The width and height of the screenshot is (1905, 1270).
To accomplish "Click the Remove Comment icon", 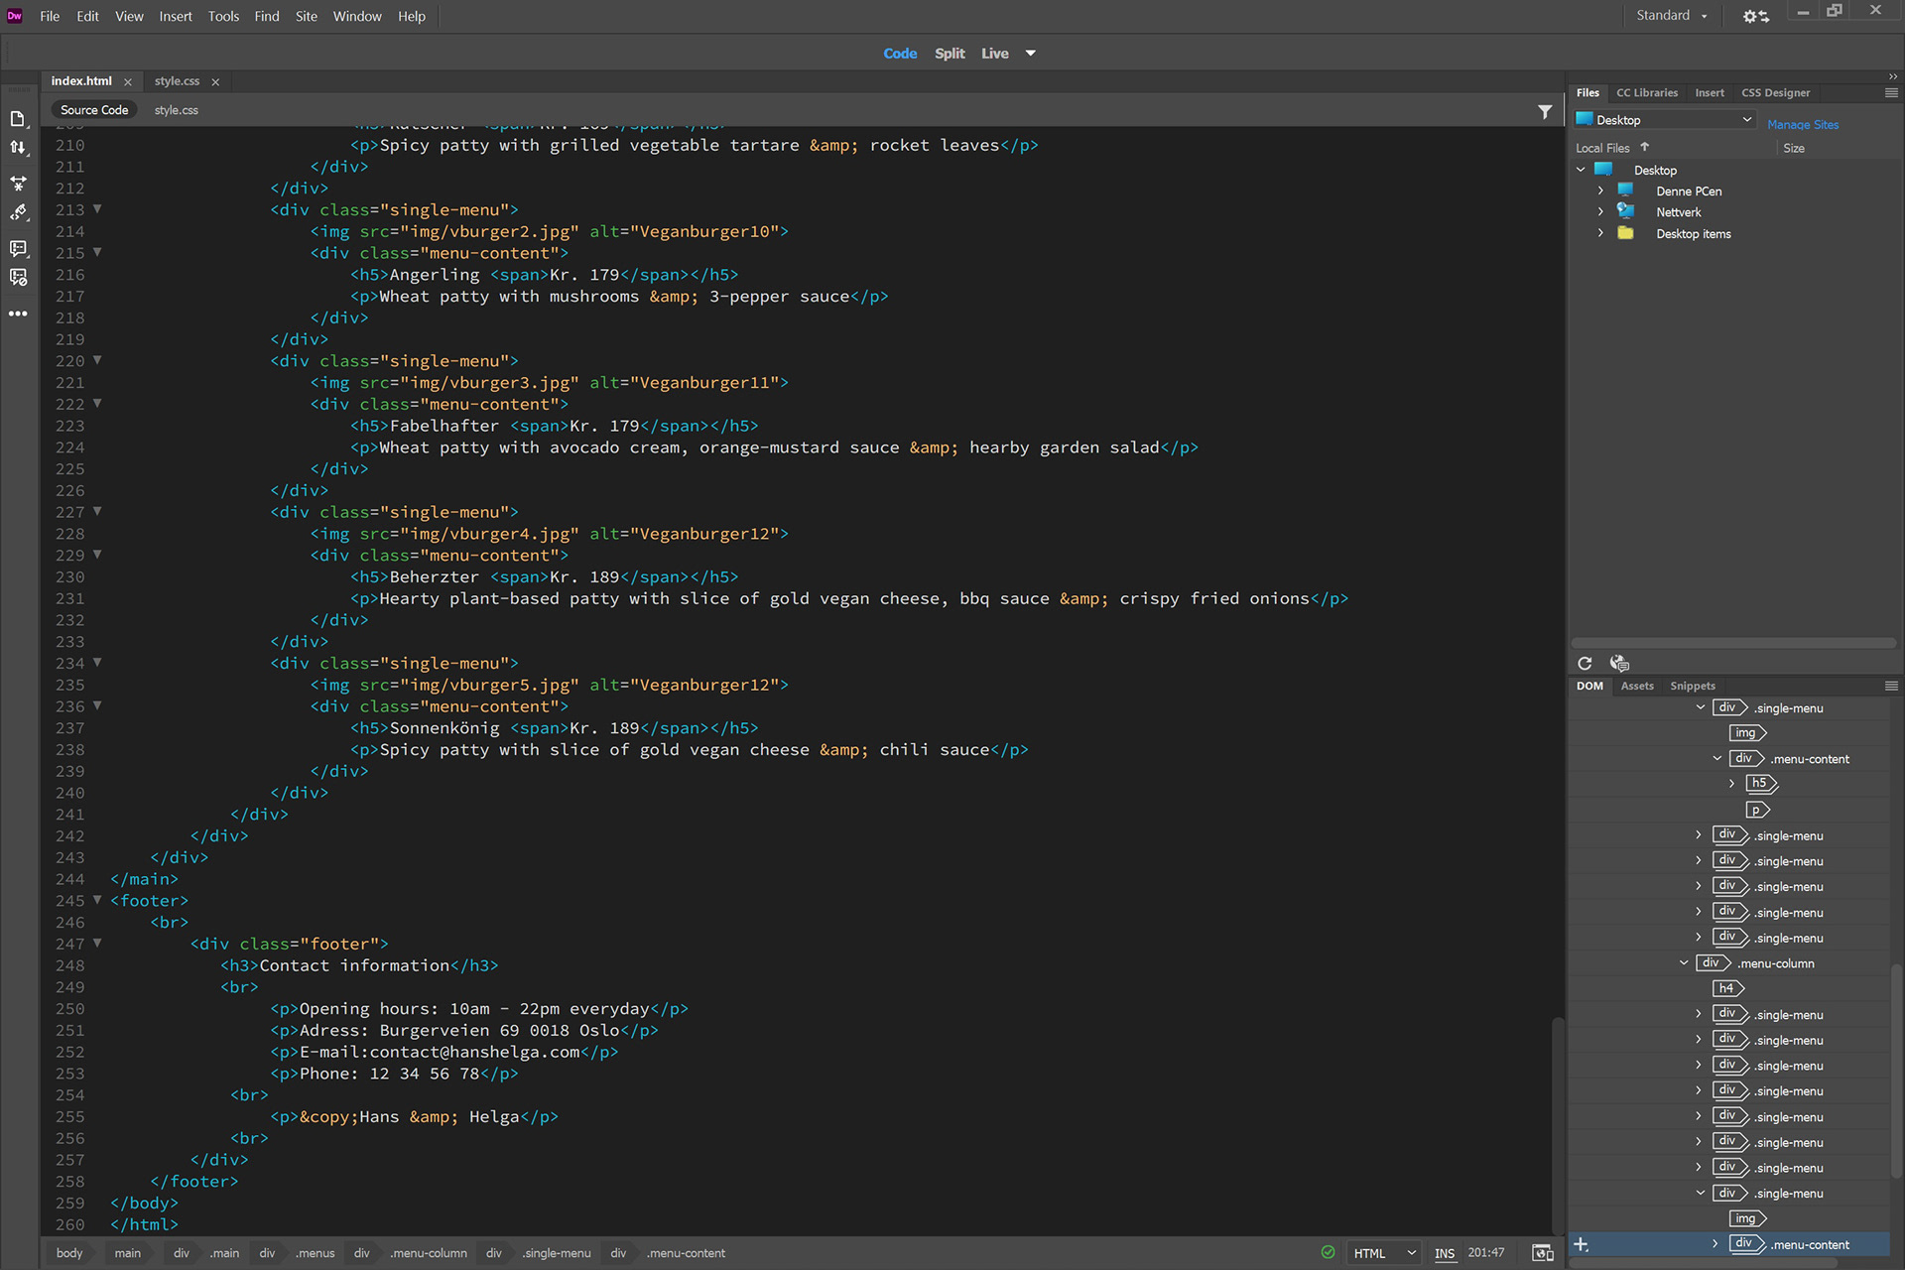I will [x=18, y=278].
